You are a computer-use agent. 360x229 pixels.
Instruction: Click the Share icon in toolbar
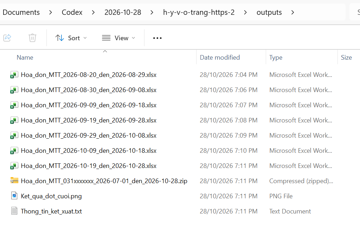click(7, 38)
